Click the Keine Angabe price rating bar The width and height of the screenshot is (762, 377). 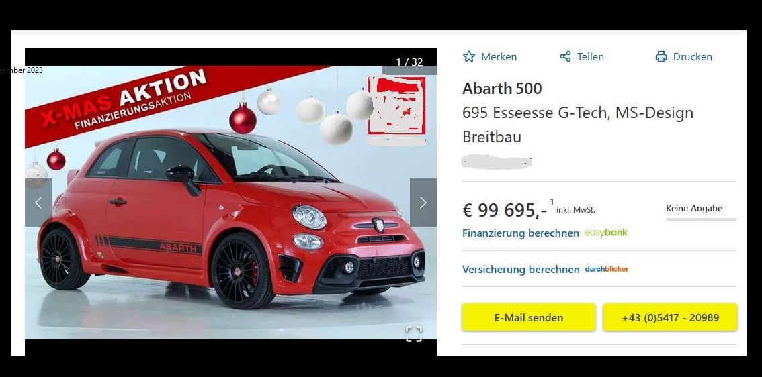[702, 219]
